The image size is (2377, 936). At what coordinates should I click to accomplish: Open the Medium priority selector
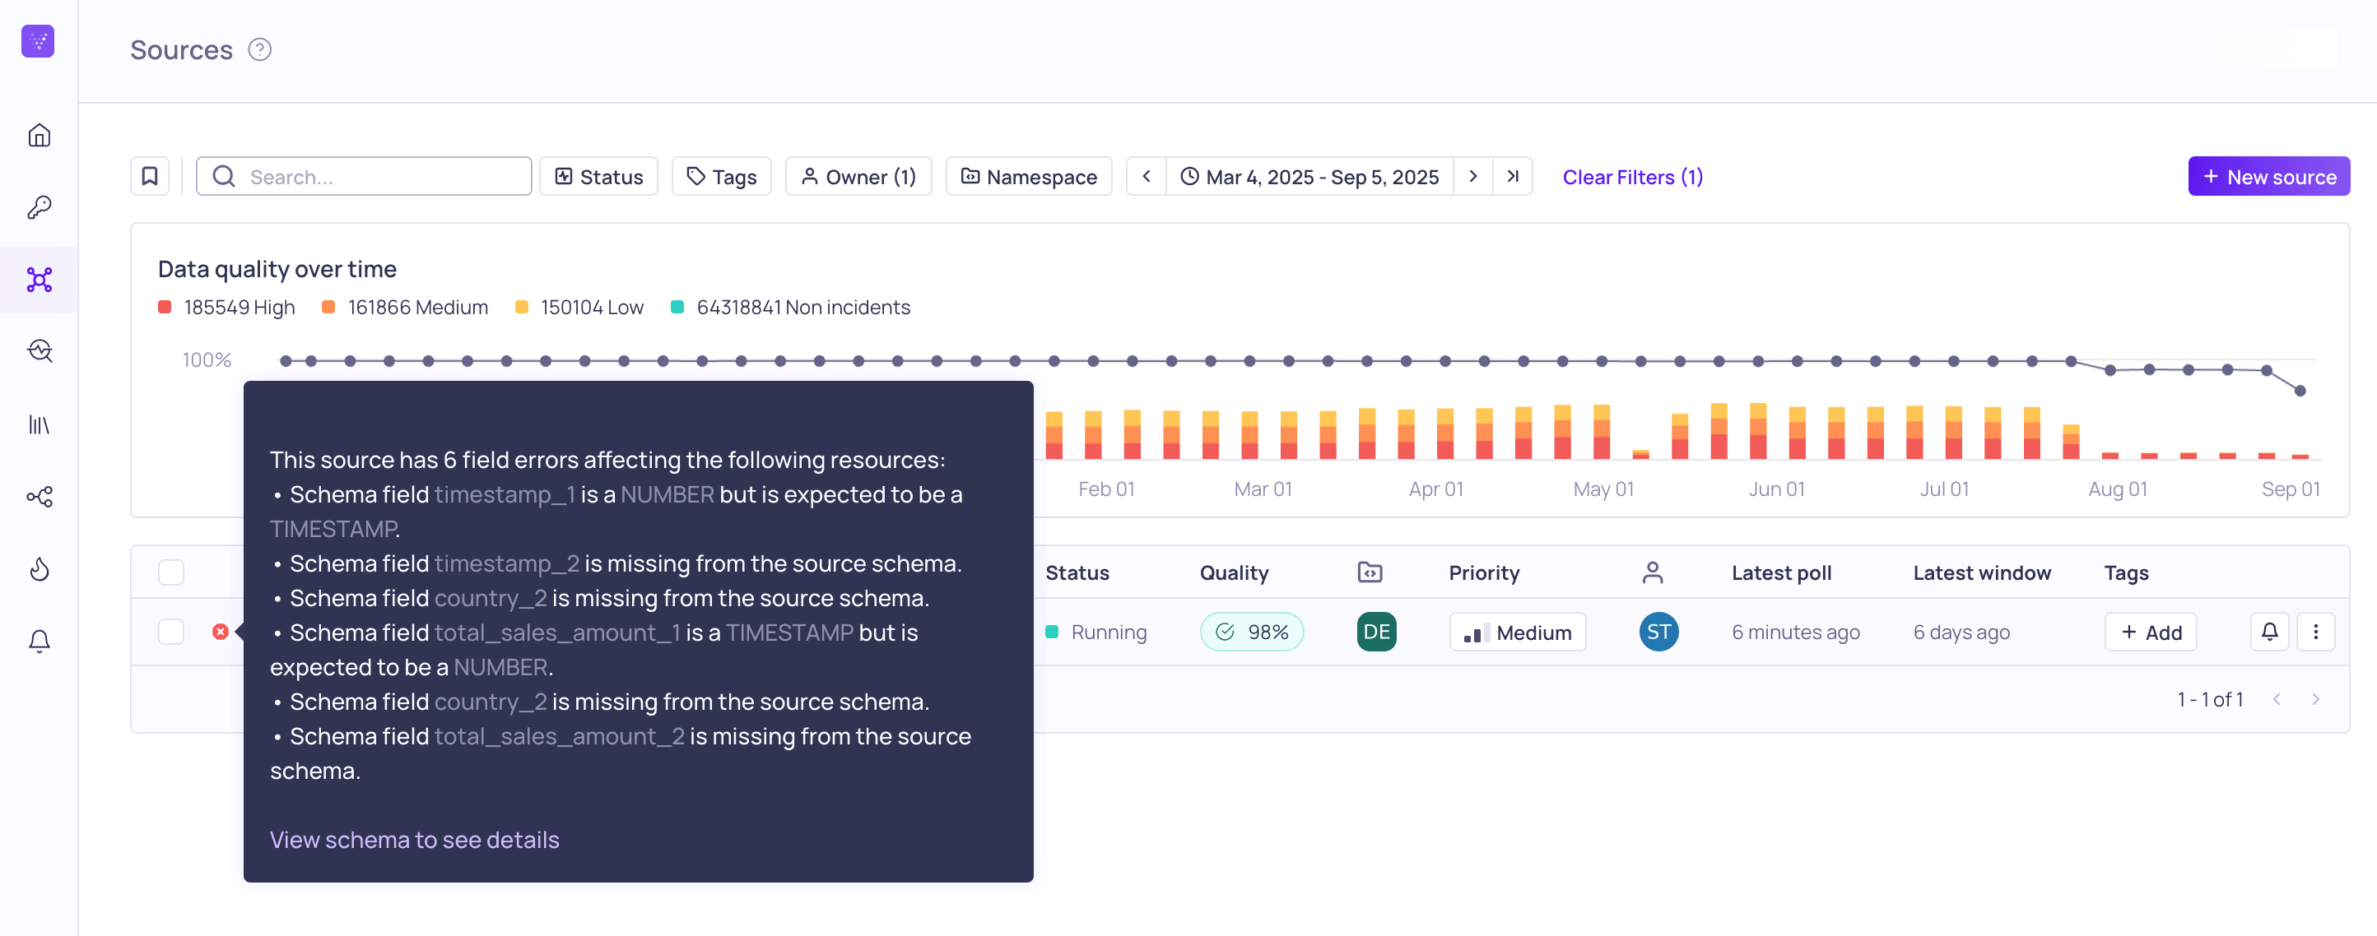1517,632
